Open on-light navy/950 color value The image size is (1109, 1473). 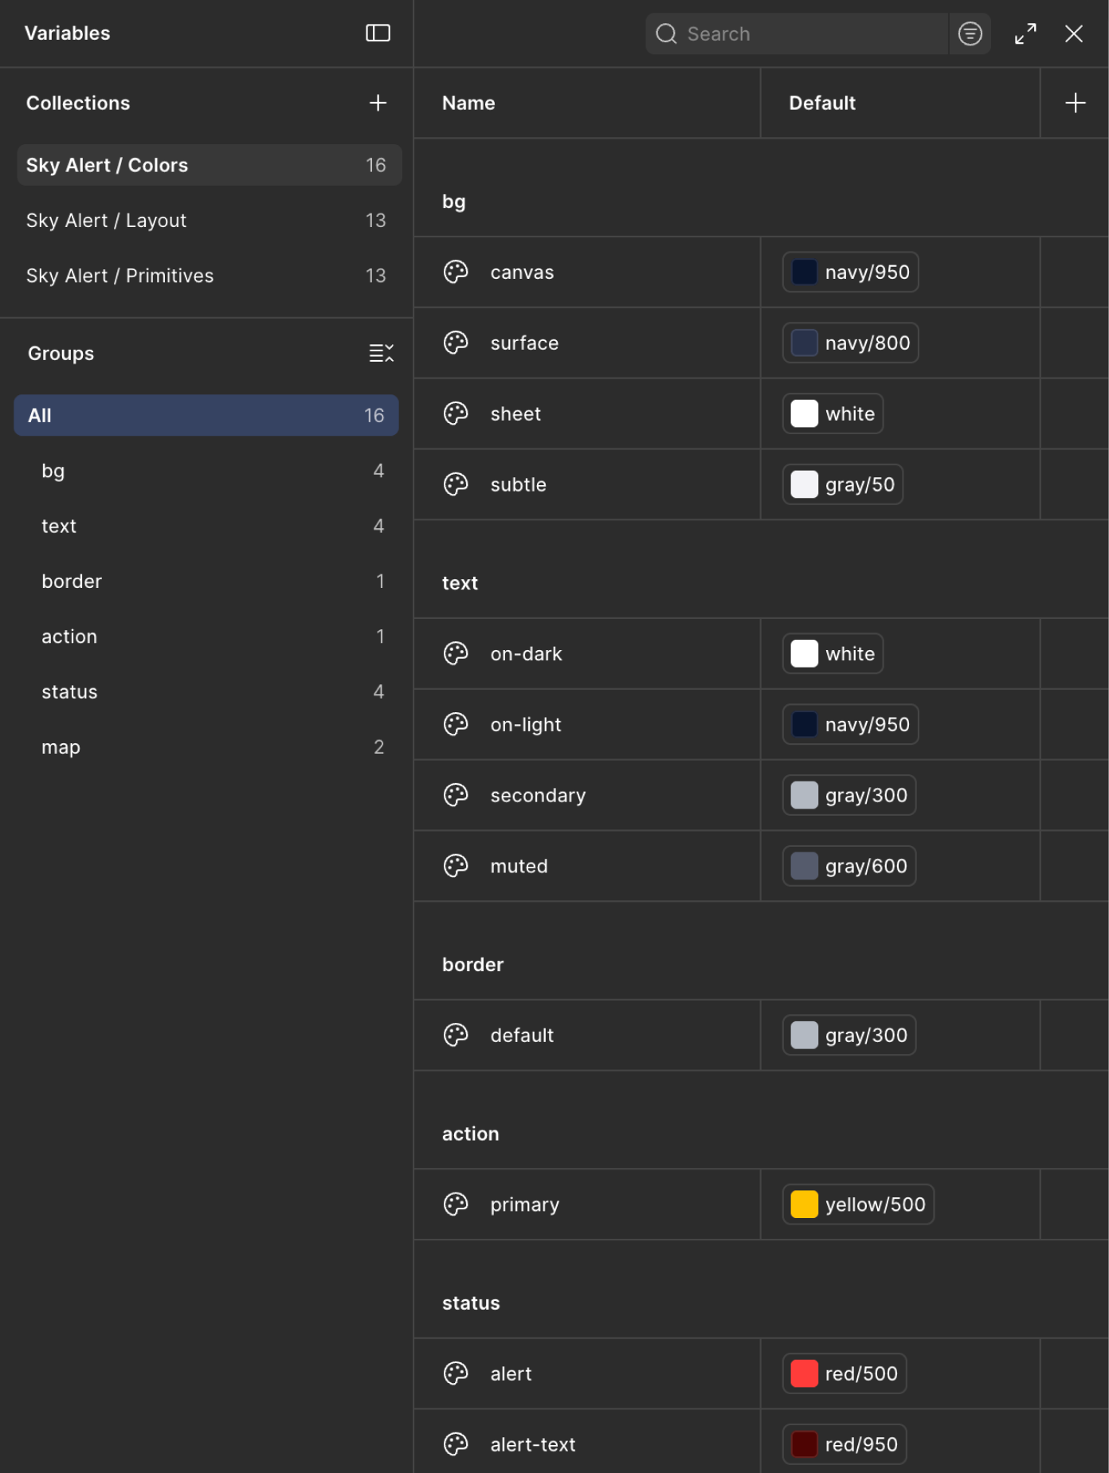tap(850, 724)
